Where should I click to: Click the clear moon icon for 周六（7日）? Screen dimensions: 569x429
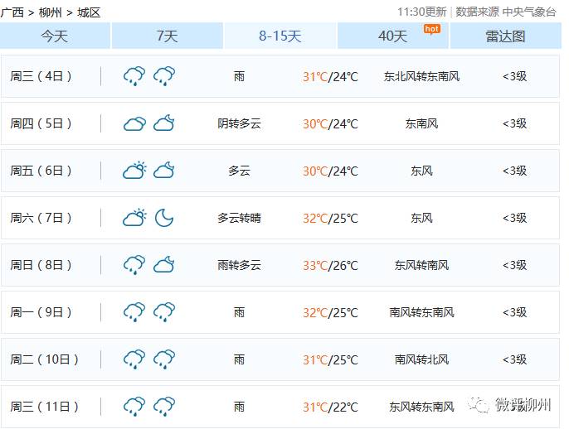click(164, 217)
